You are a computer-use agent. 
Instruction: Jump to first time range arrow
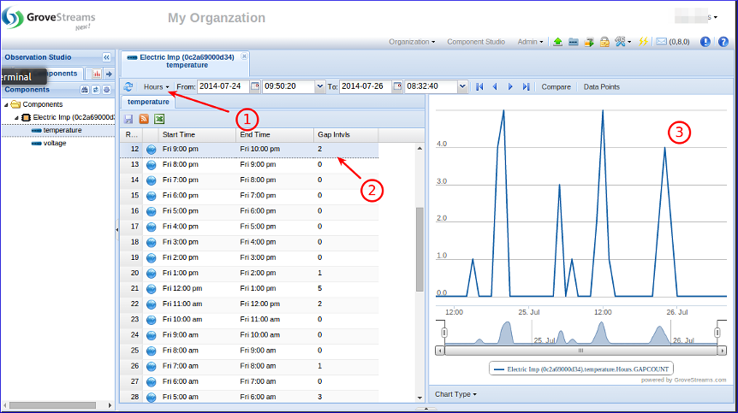tap(479, 86)
